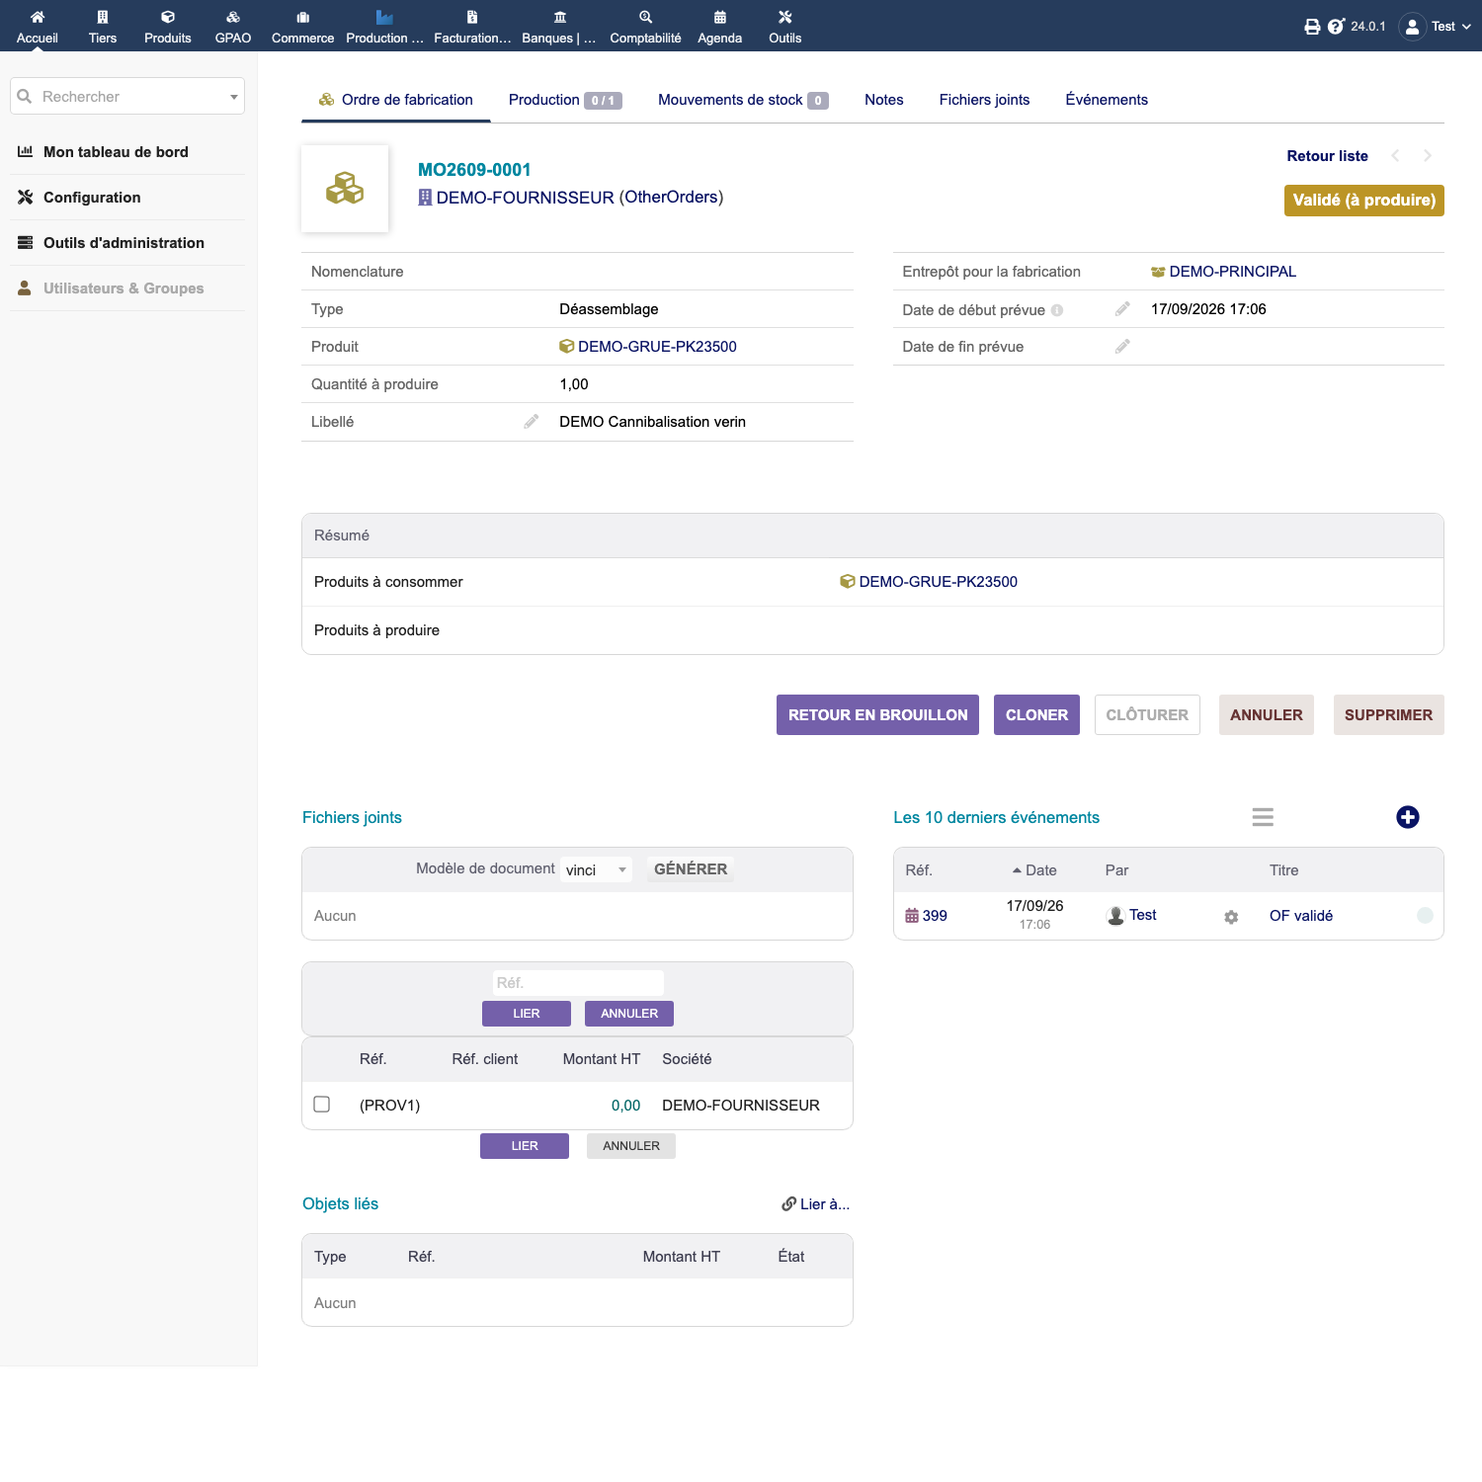Screen dimensions: 1482x1482
Task: Open the Événements tab
Action: [1107, 100]
